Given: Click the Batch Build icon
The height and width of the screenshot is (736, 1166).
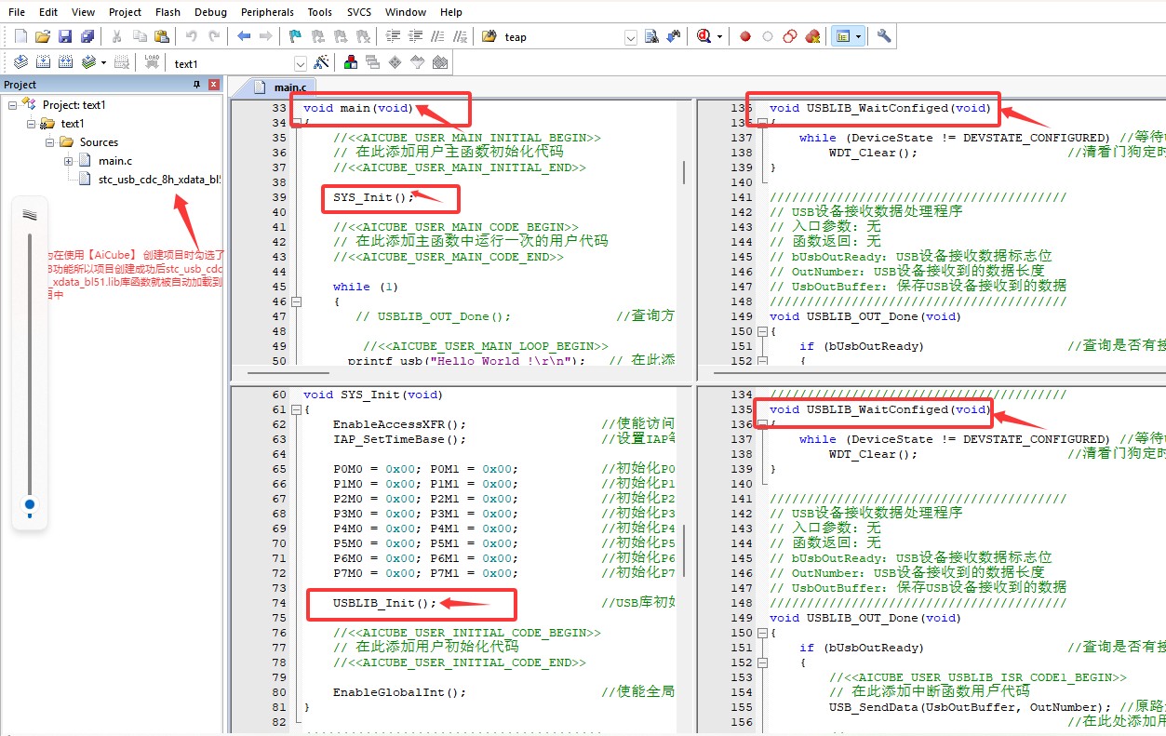Looking at the screenshot, I should tap(88, 62).
